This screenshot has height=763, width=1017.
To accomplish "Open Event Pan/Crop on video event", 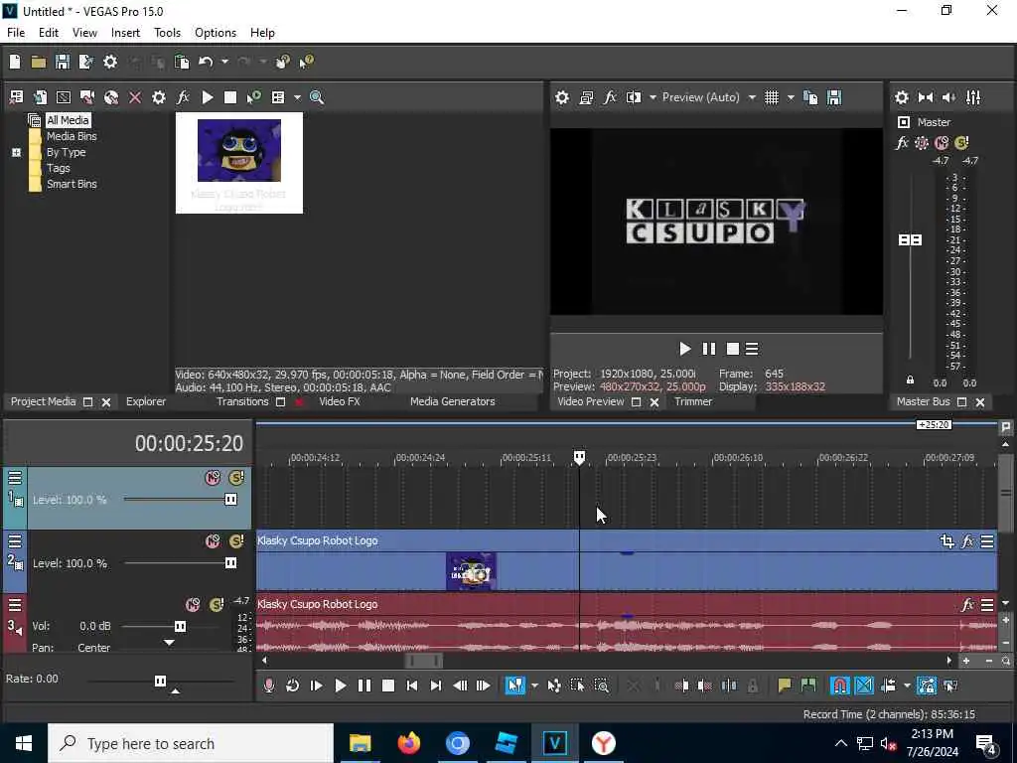I will [946, 541].
